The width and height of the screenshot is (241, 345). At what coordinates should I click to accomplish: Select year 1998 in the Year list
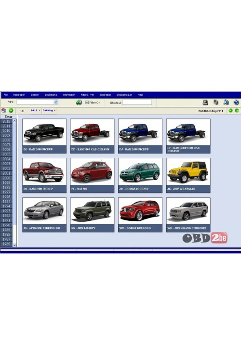[x=6, y=187]
